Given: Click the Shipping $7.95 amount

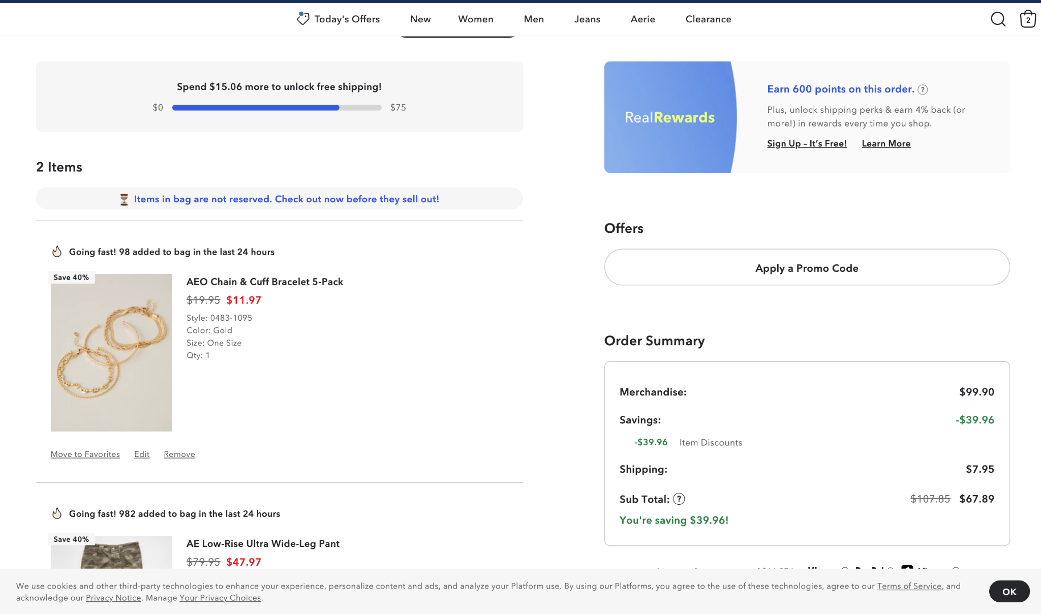Looking at the screenshot, I should tap(980, 469).
